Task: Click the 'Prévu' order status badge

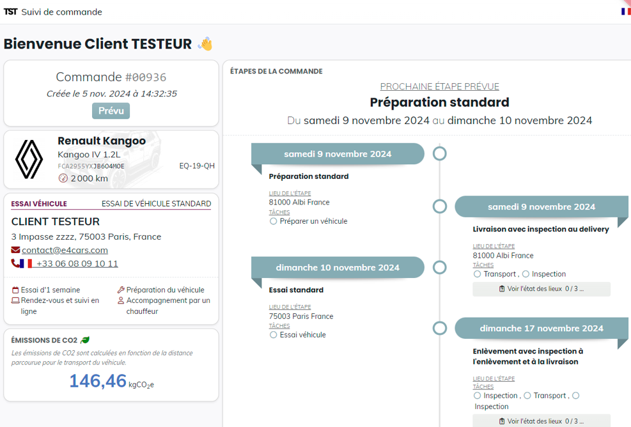Action: click(x=111, y=111)
